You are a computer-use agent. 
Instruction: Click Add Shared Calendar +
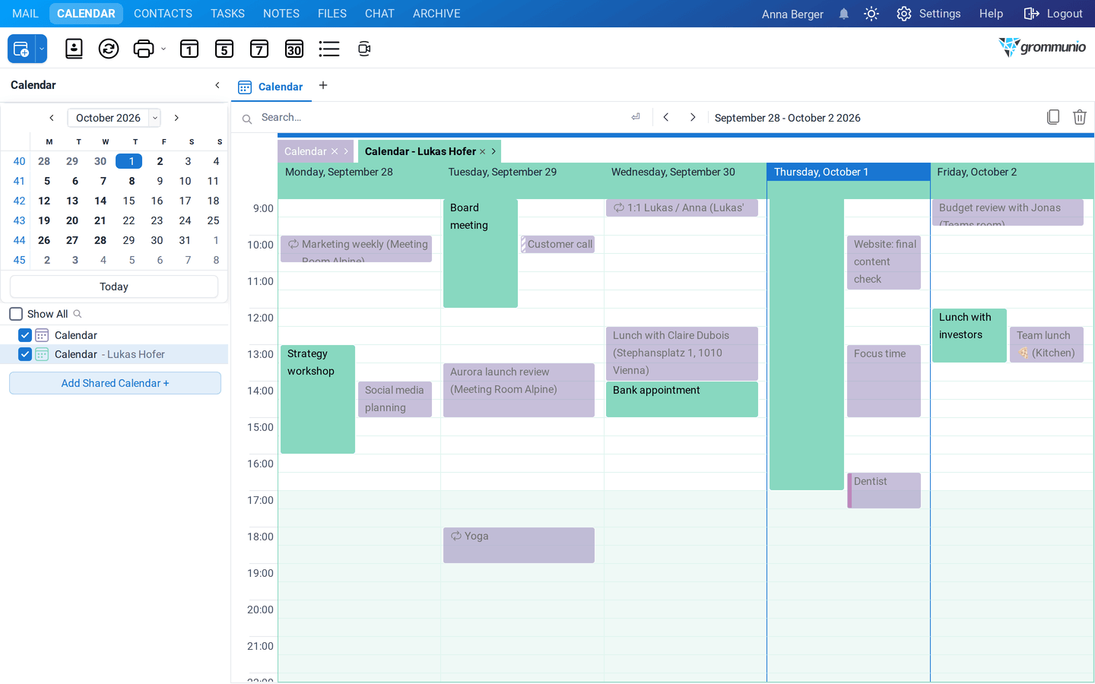(x=115, y=383)
